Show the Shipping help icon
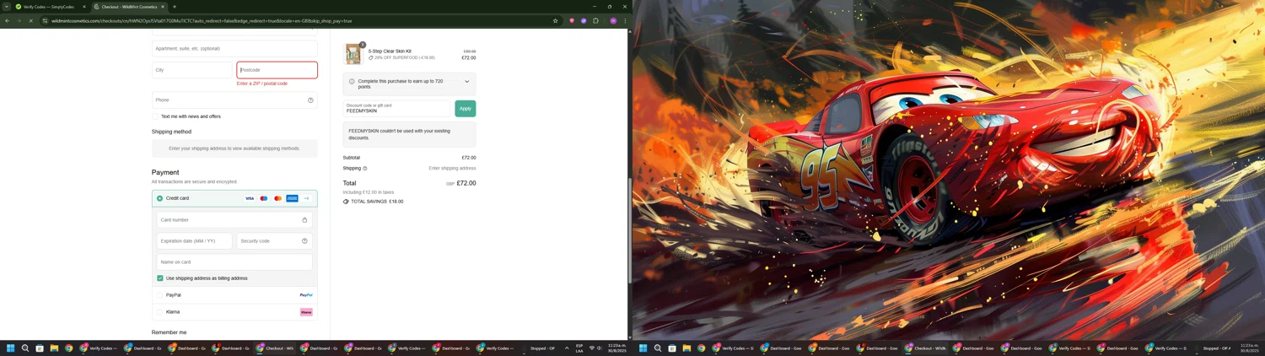The width and height of the screenshot is (1265, 356). pyautogui.click(x=365, y=169)
